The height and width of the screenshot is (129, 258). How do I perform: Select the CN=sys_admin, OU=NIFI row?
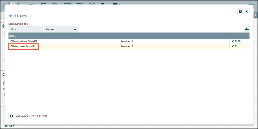[x=129, y=41]
